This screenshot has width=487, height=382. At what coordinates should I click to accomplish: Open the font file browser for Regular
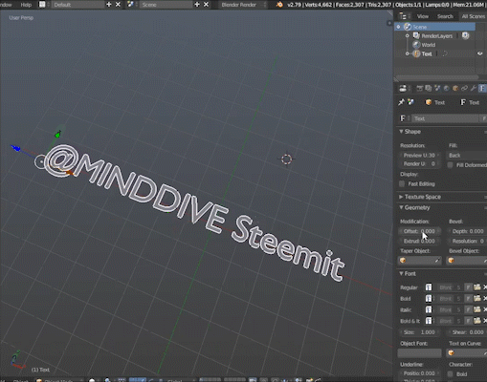tap(477, 287)
